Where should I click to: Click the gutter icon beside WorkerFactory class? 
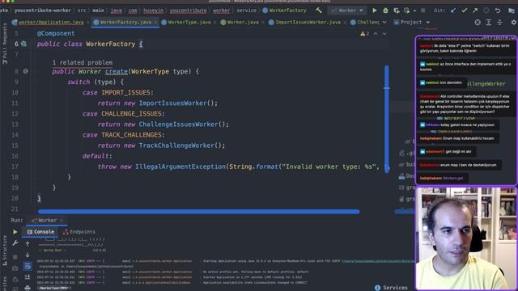point(23,44)
